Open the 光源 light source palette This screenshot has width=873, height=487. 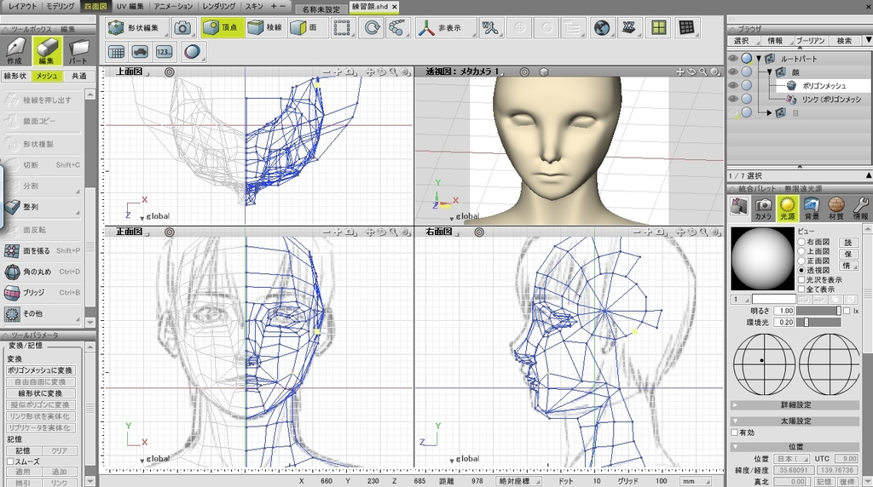(x=787, y=207)
